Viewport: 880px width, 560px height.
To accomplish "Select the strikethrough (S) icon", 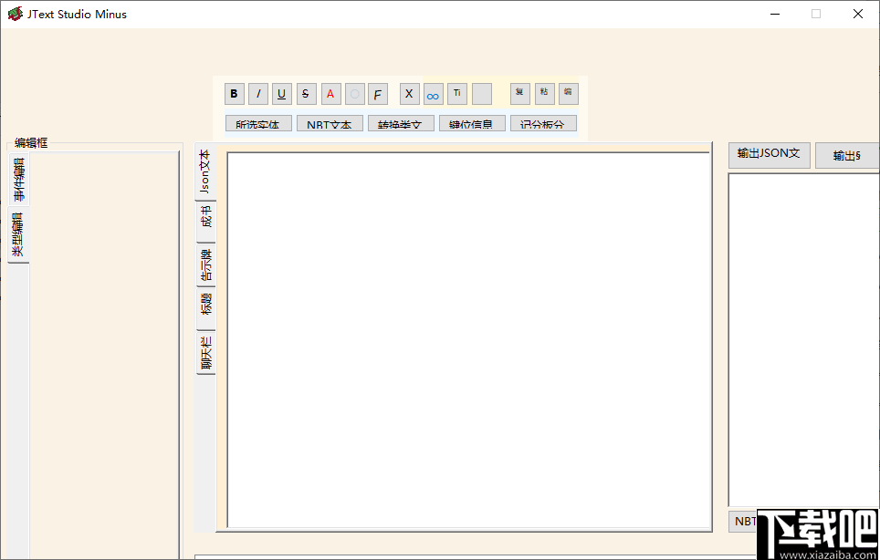I will pos(305,93).
